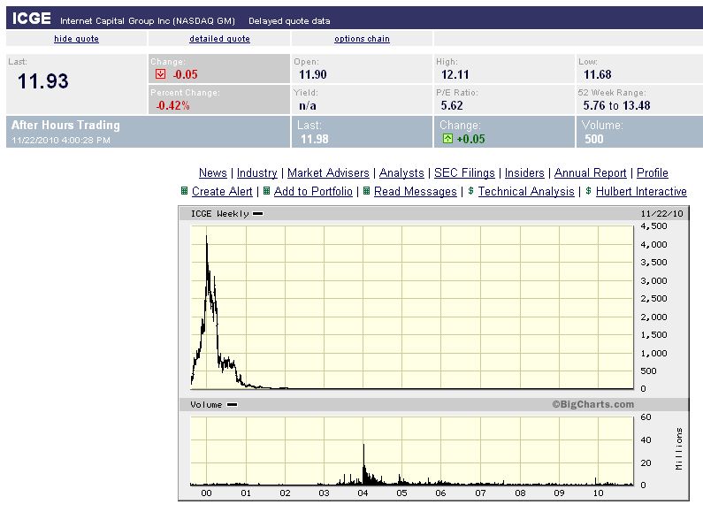
Task: Click the 52 week range 5.76 to 13.48
Action: tap(616, 105)
